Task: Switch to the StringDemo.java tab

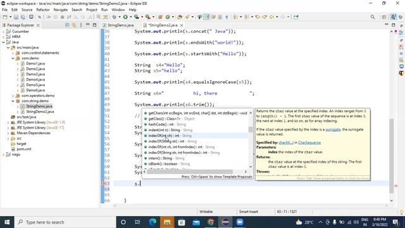Action: (120, 25)
